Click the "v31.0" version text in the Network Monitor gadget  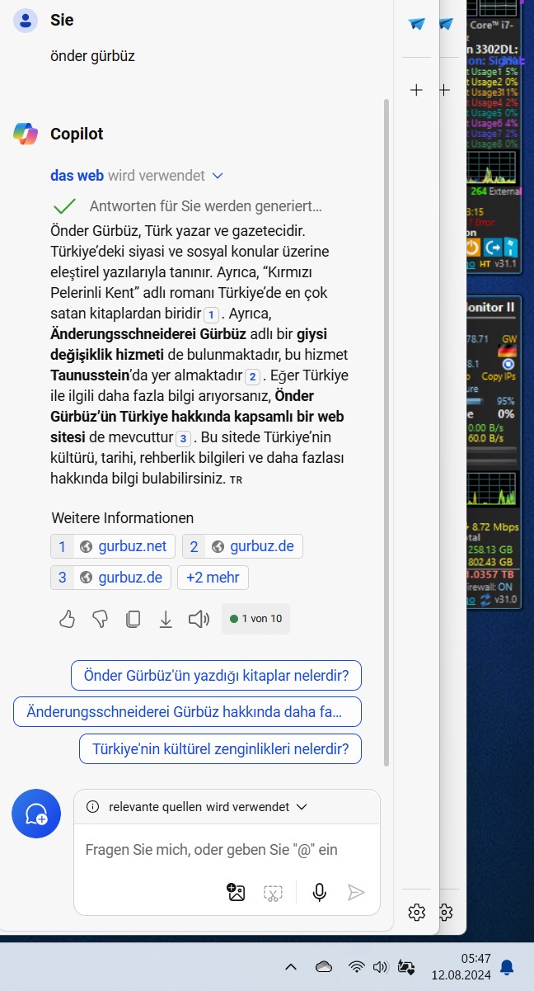click(x=506, y=600)
